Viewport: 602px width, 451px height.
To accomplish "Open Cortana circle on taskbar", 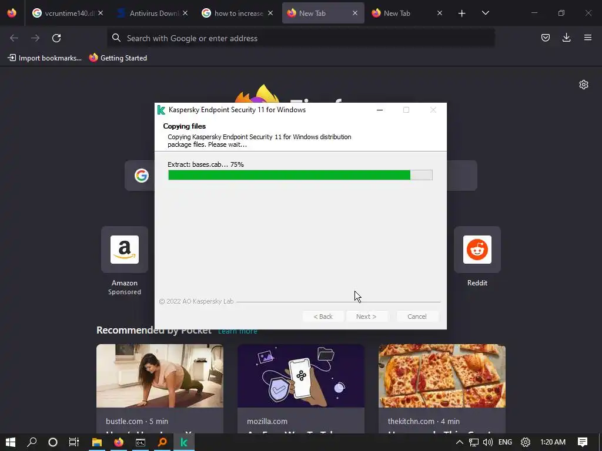I will pos(53,442).
